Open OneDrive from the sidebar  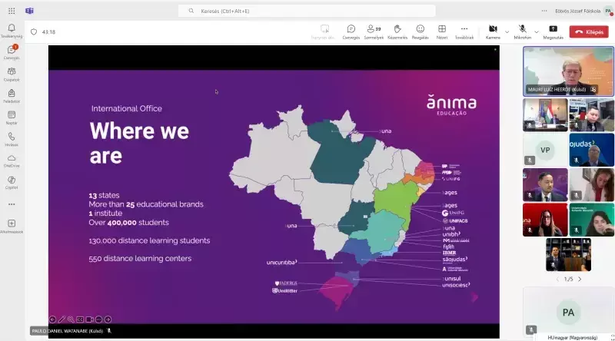12,161
